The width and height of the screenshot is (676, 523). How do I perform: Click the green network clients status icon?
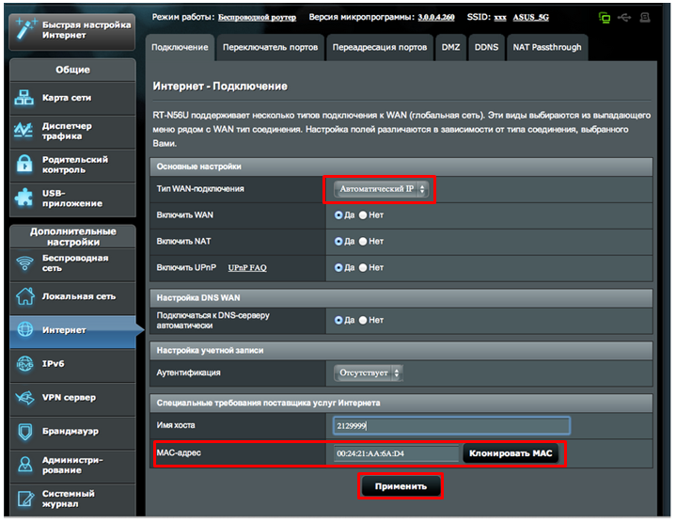[x=605, y=18]
